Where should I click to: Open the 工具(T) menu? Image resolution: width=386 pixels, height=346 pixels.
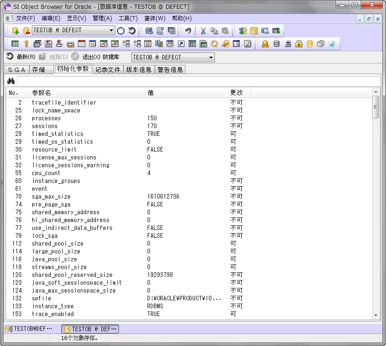pyautogui.click(x=128, y=18)
